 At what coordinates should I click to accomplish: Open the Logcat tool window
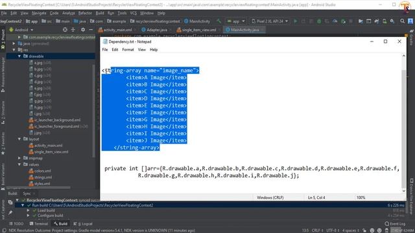coord(83,224)
